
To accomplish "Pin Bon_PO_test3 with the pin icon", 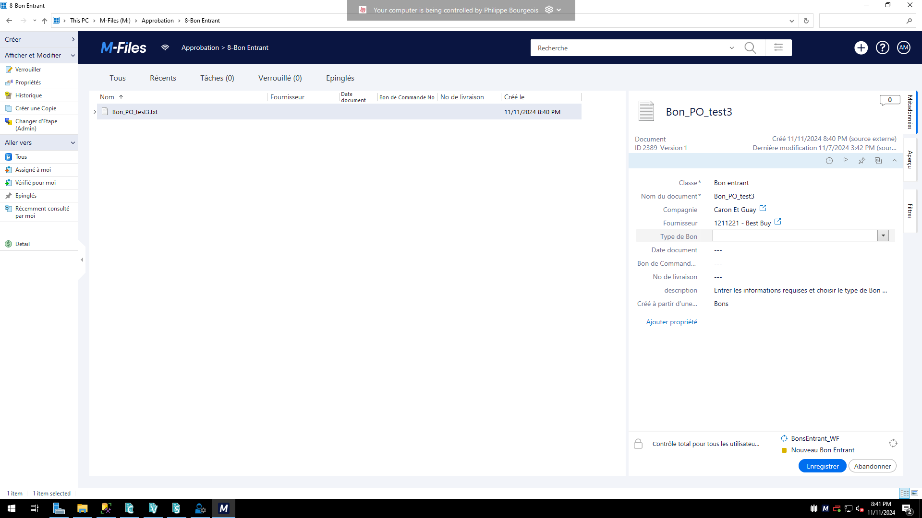I will [x=862, y=161].
